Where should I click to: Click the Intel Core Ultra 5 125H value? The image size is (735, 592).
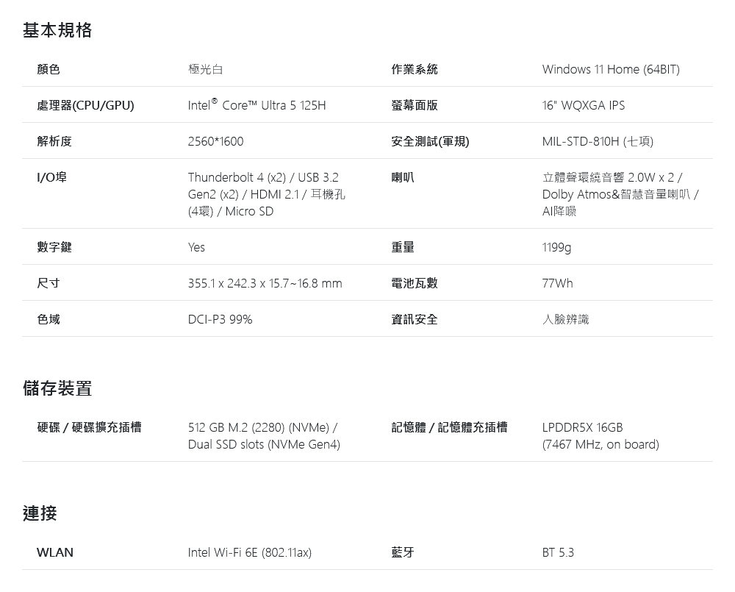[x=257, y=104]
